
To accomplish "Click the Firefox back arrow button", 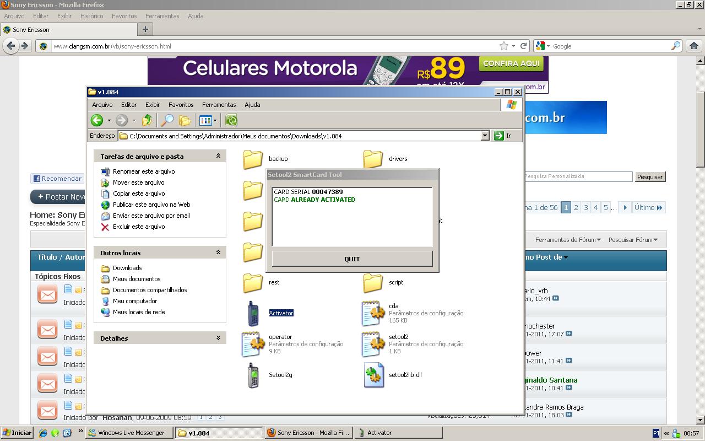I will pos(10,46).
